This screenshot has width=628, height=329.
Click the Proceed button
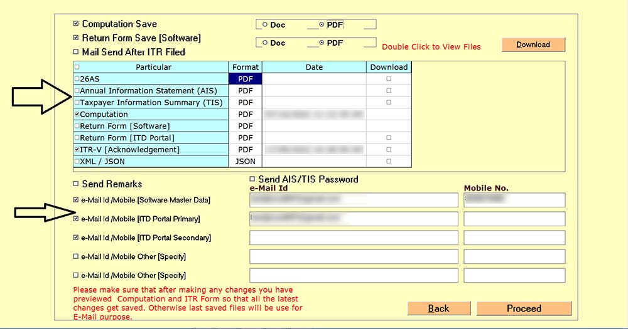coord(524,308)
